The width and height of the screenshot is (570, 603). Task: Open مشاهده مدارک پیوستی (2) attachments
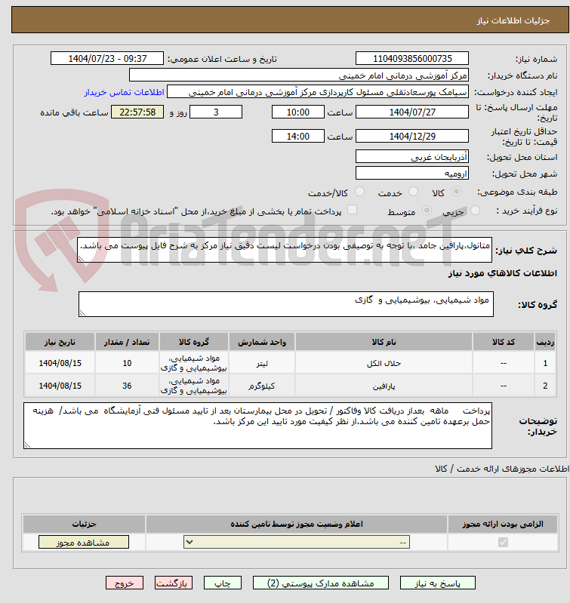pyautogui.click(x=320, y=583)
